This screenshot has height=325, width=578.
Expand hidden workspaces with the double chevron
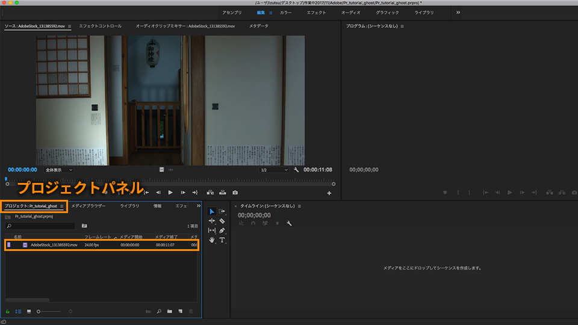[458, 12]
